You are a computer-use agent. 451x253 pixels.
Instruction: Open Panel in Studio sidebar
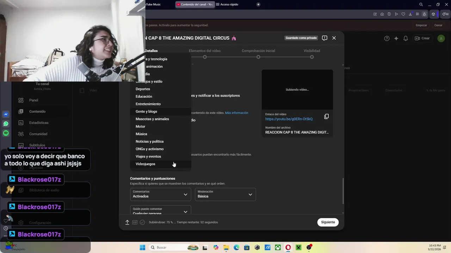34,100
